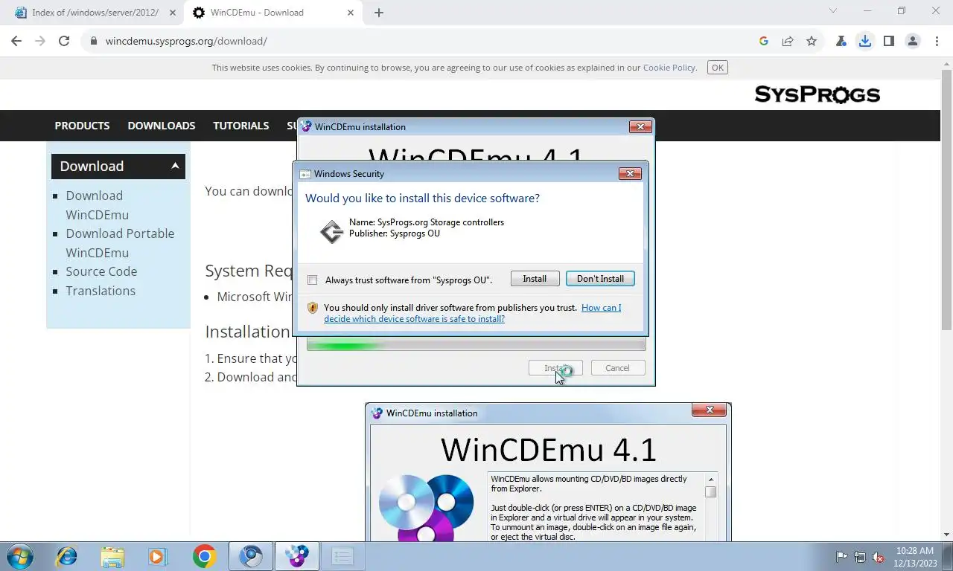Switch to Index of /windows/server/2012/ tab
Screen dimensions: 953x571
(95, 13)
